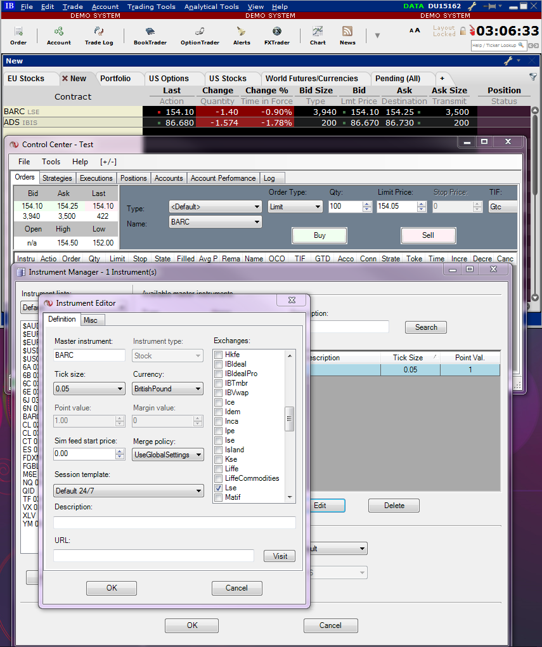This screenshot has width=542, height=647.
Task: Open the Type Default dropdown in Control Center
Action: [216, 207]
